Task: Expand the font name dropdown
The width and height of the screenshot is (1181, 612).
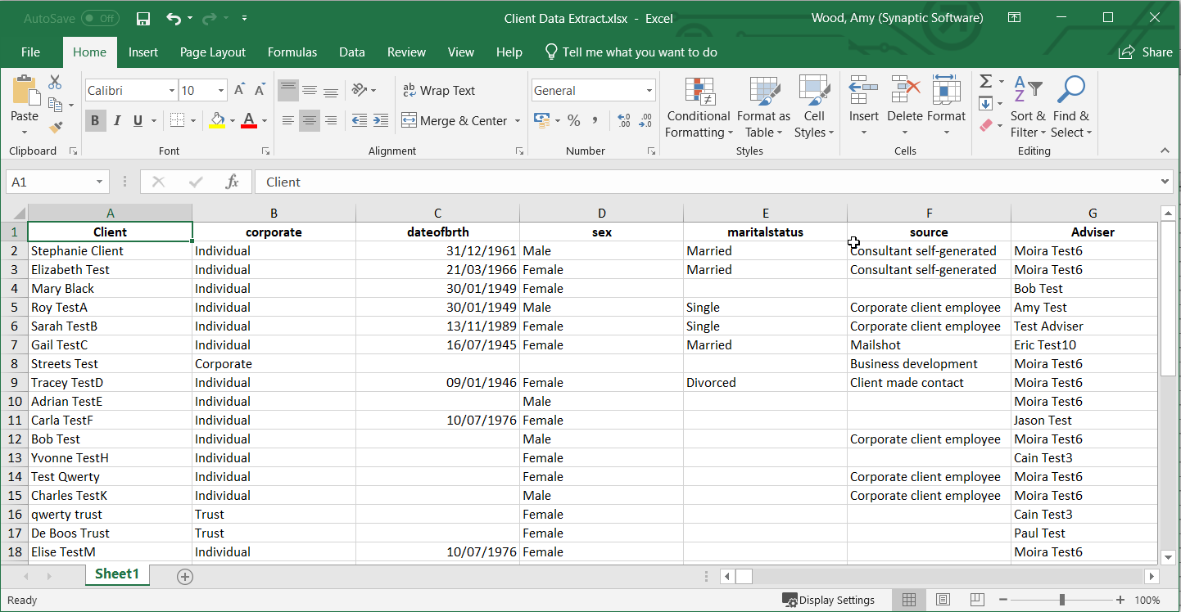Action: (172, 91)
